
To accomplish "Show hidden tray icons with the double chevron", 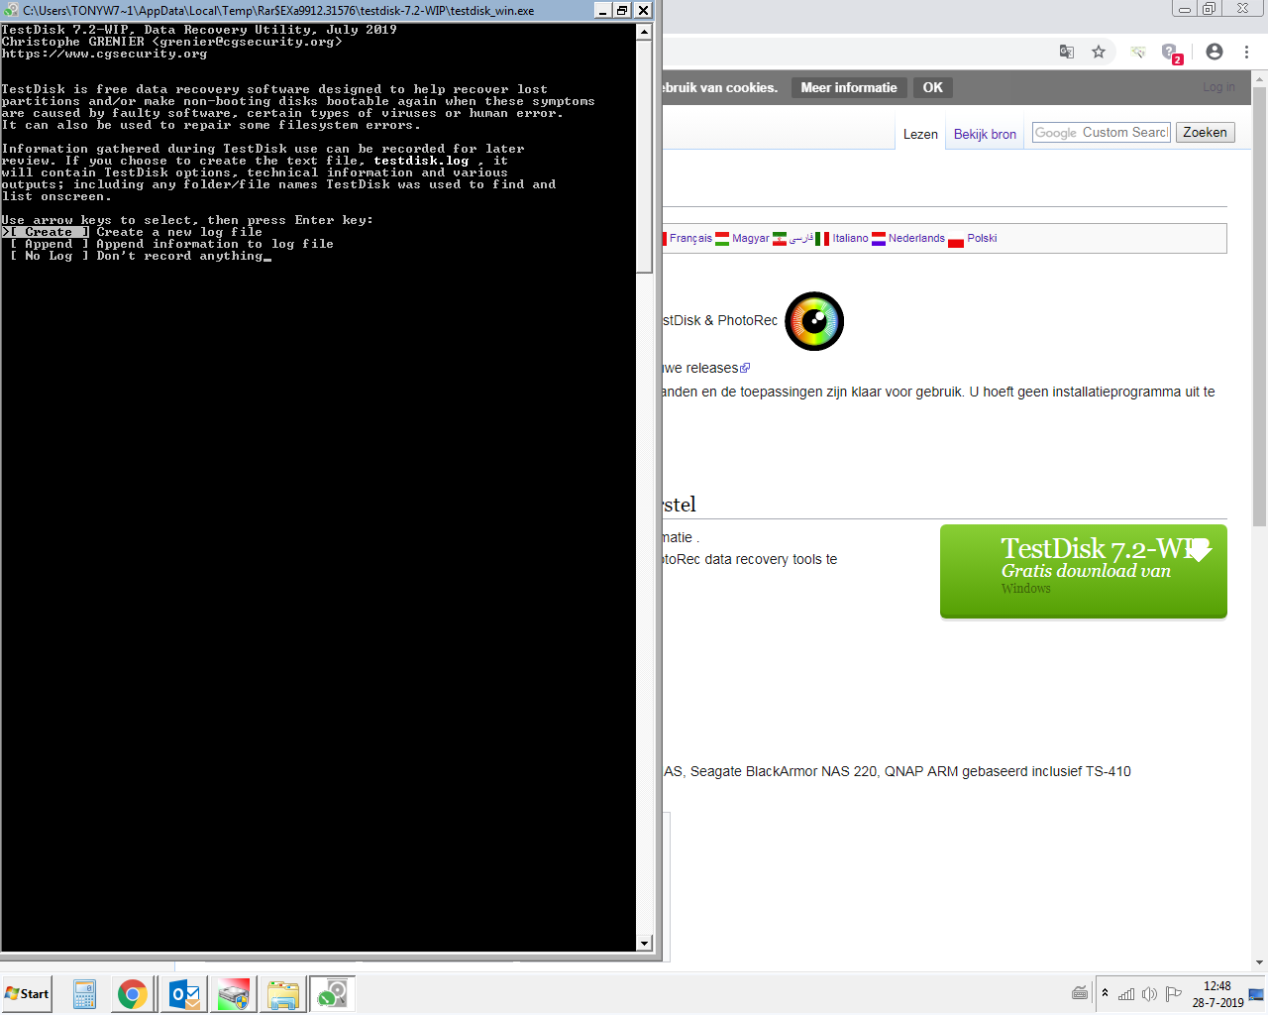I will pos(1105,992).
